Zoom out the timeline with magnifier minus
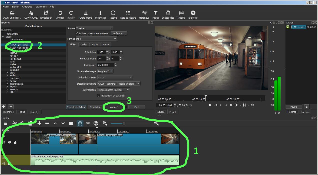 coord(105,123)
